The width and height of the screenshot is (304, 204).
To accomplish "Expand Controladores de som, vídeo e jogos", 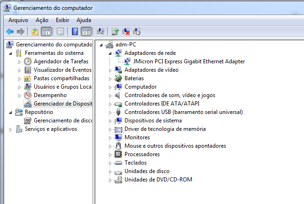I will (x=110, y=96).
